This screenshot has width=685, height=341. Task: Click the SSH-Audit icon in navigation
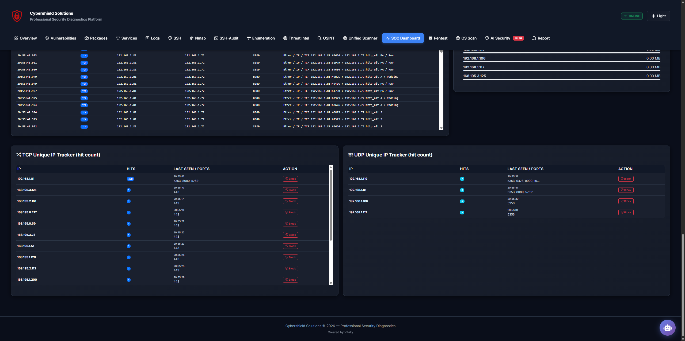point(216,38)
